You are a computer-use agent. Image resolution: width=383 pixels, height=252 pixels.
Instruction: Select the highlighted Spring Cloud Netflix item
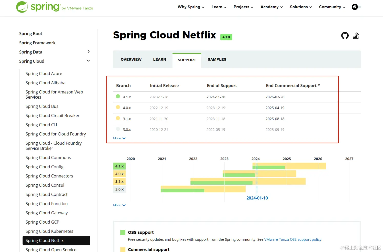(x=56, y=240)
